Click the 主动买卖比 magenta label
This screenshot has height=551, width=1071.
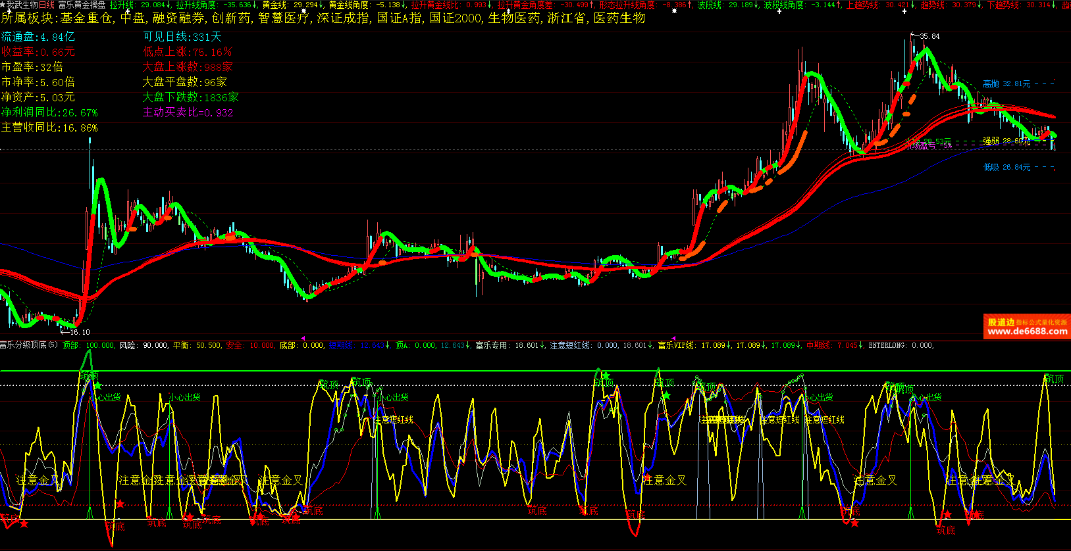[188, 112]
